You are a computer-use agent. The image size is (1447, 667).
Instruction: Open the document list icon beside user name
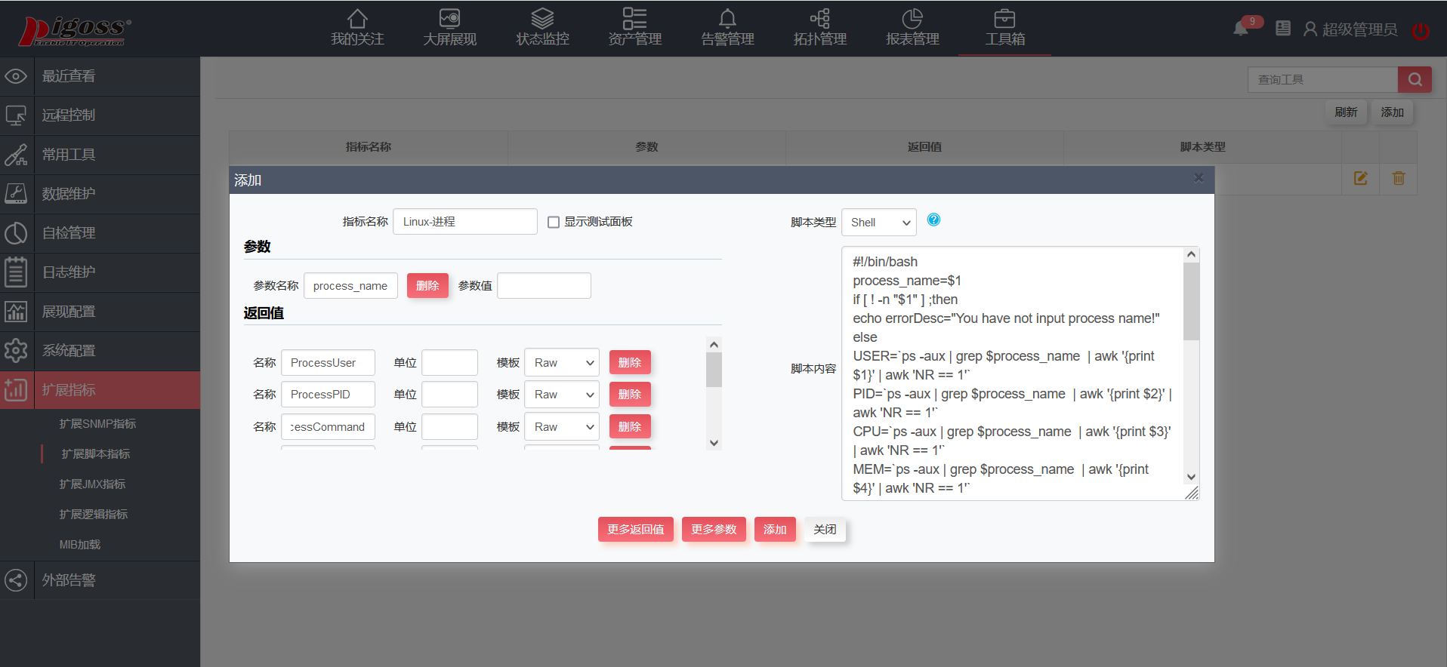click(1282, 29)
